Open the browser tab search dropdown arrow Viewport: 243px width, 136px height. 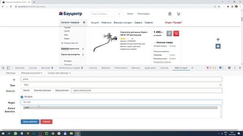pos(222,2)
